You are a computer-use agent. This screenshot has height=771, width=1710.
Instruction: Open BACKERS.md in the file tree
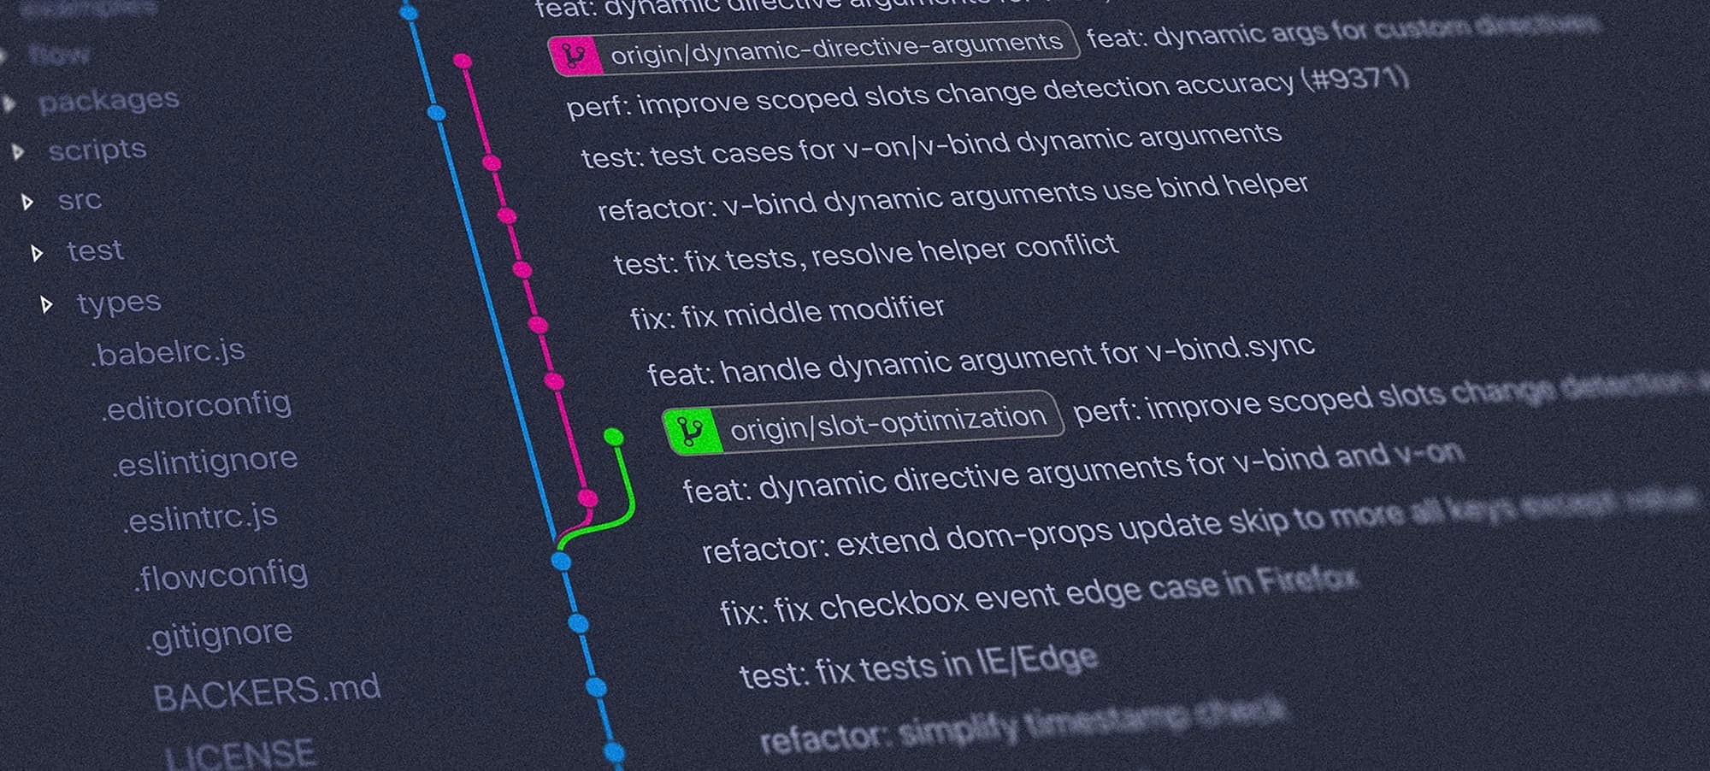coord(267,691)
